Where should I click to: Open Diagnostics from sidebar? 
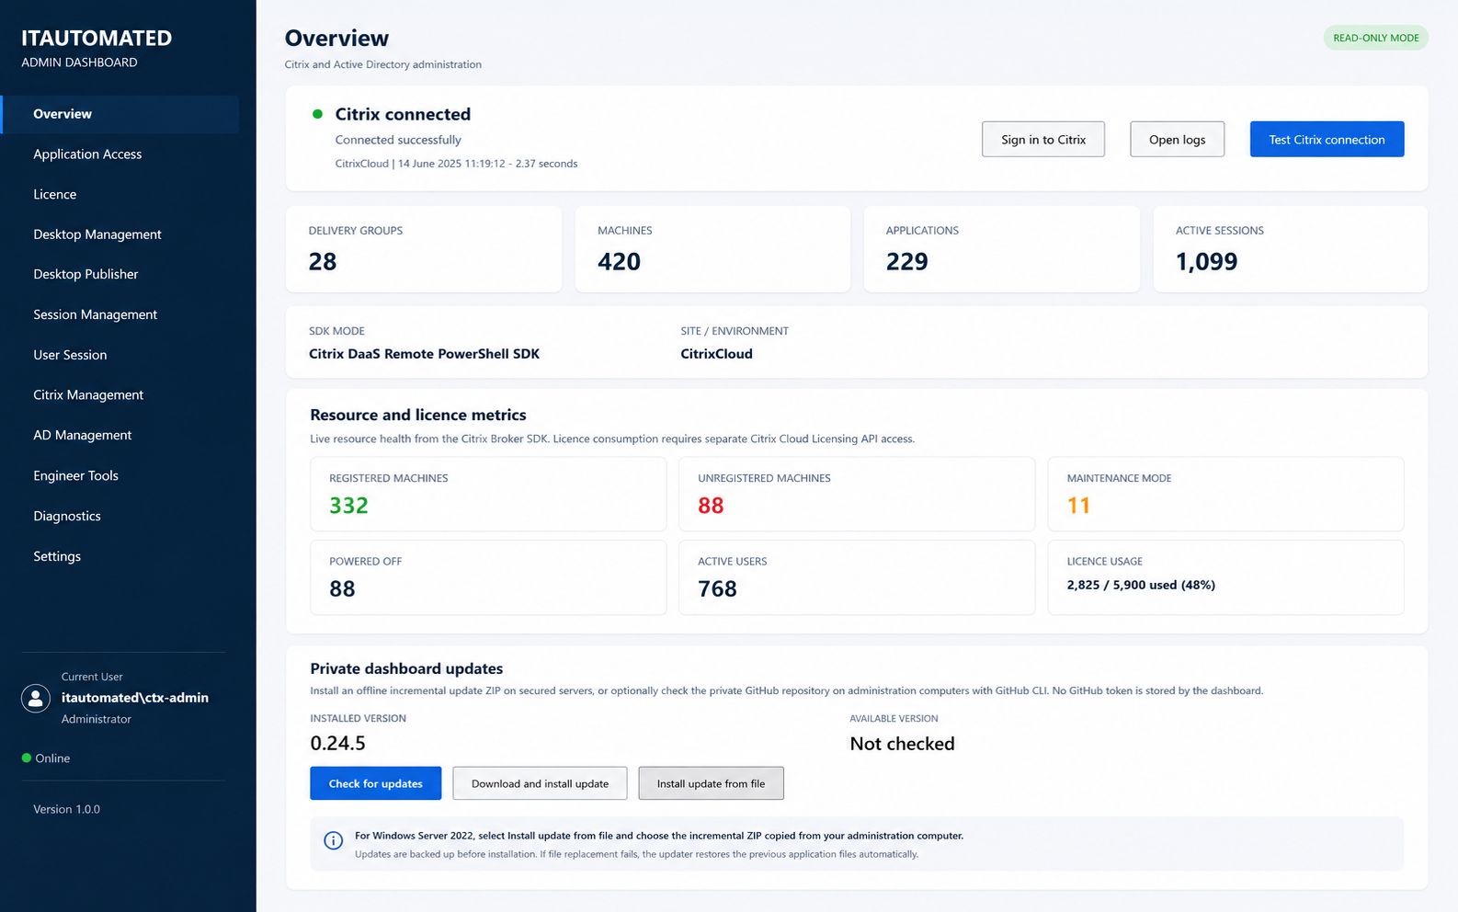pos(120,517)
